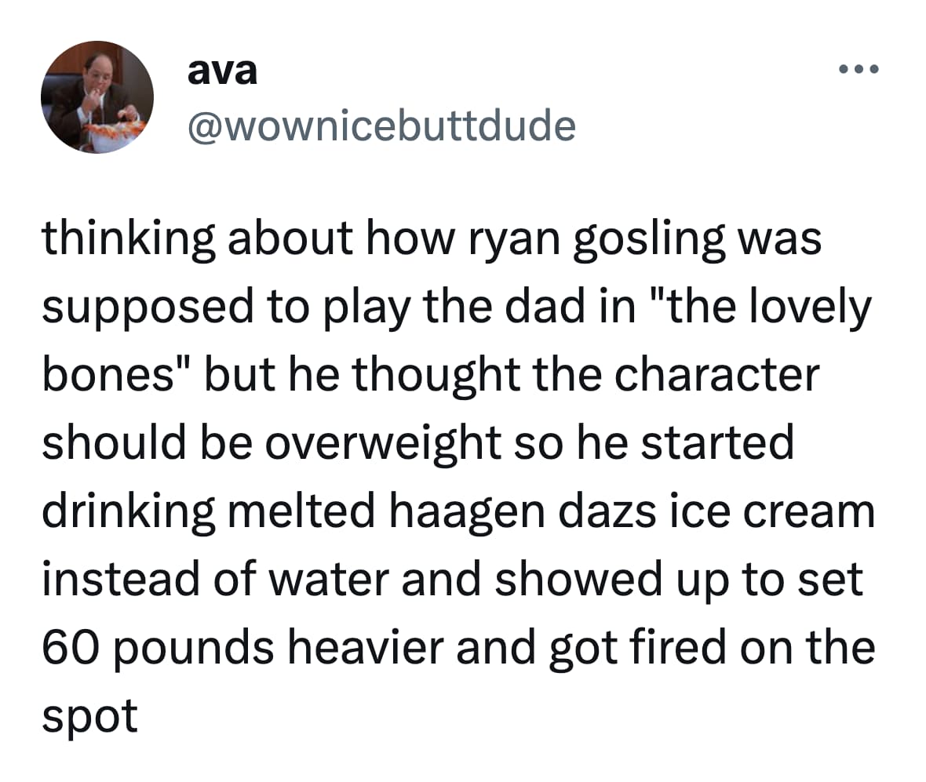Click the word "character" in tweet body
Image resolution: width=926 pixels, height=782 pixels.
click(x=715, y=376)
